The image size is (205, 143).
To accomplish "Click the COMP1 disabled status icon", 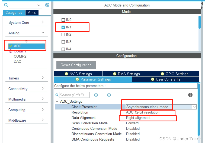I will [11, 51].
